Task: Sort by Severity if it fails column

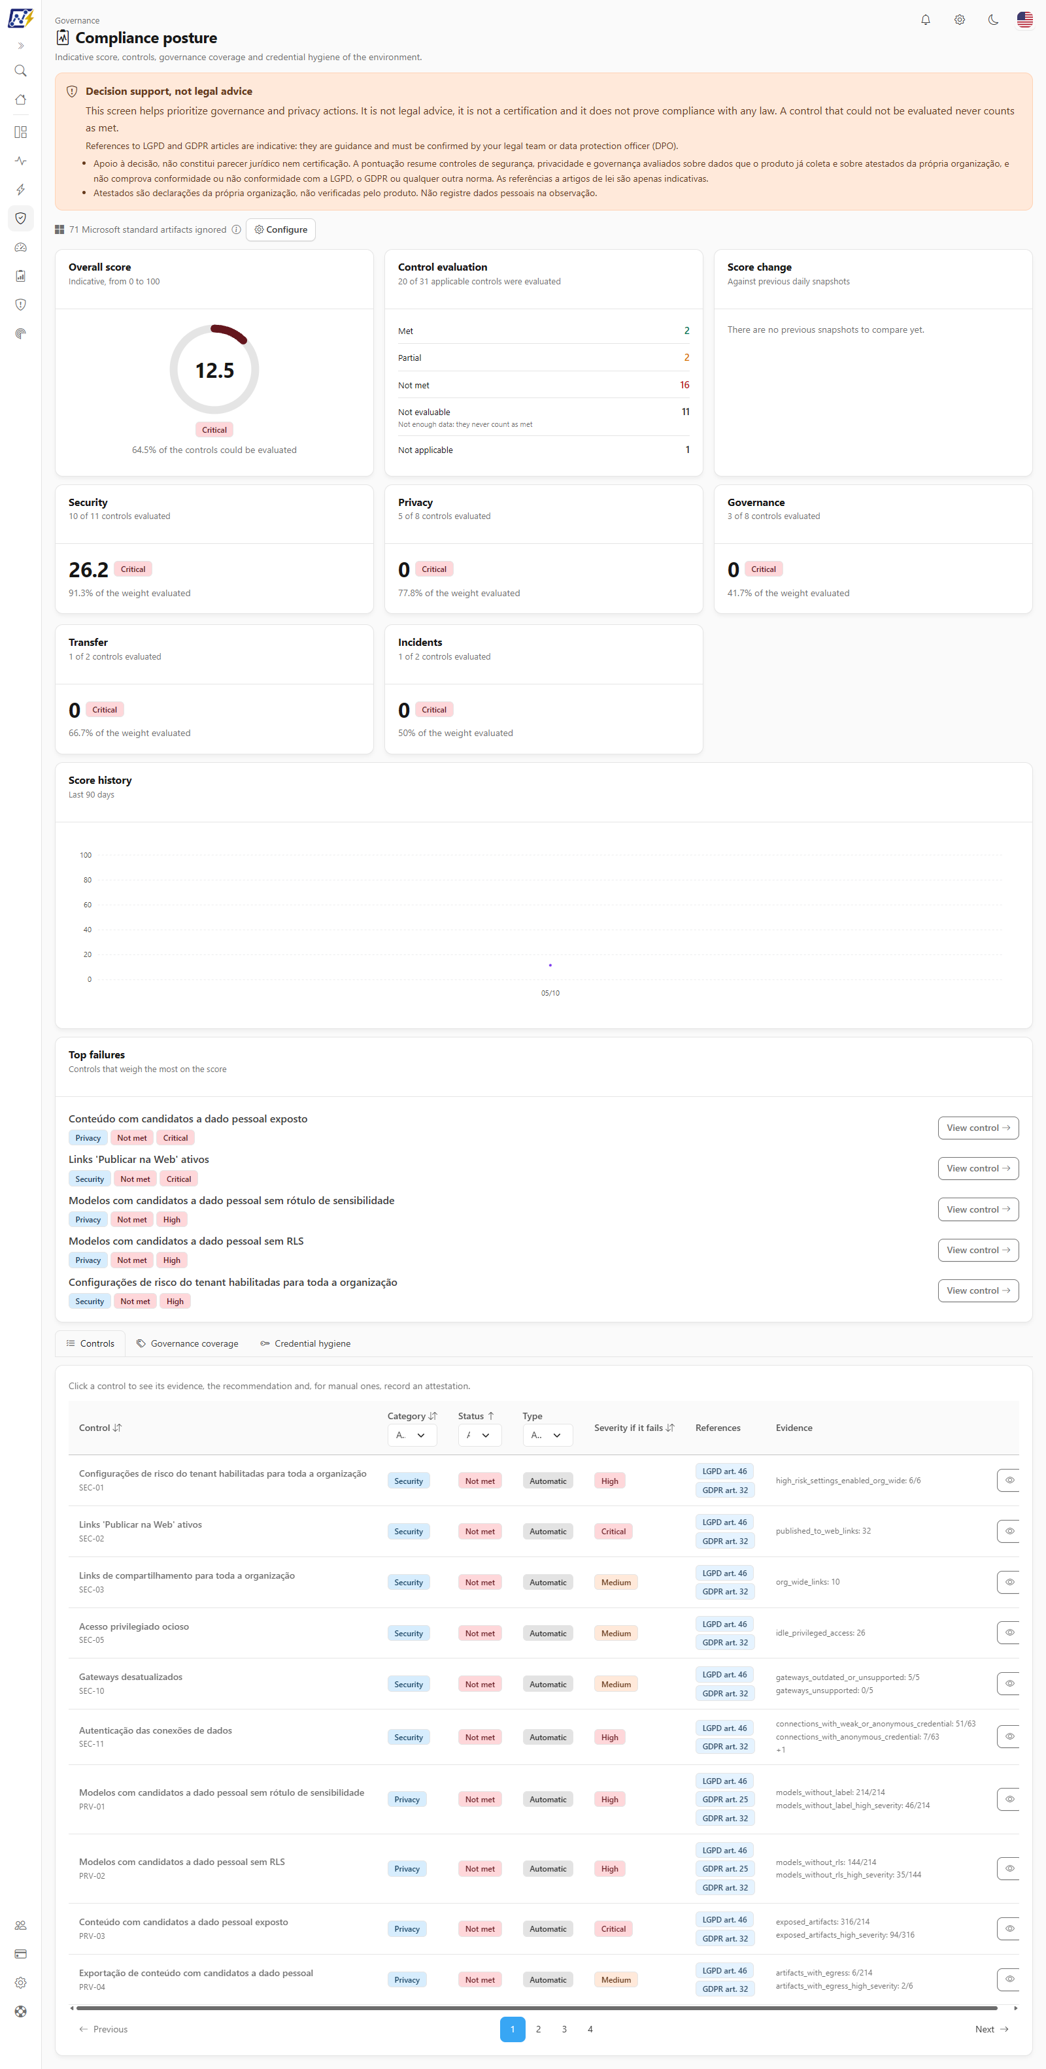Action: coord(635,1428)
